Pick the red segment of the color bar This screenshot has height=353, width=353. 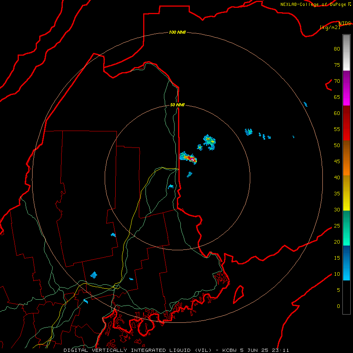click(x=346, y=123)
